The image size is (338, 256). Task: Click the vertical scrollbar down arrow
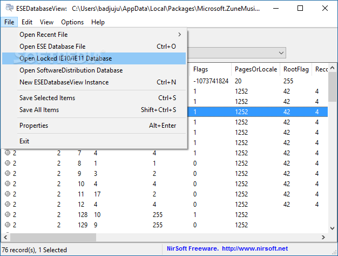coord(332,228)
